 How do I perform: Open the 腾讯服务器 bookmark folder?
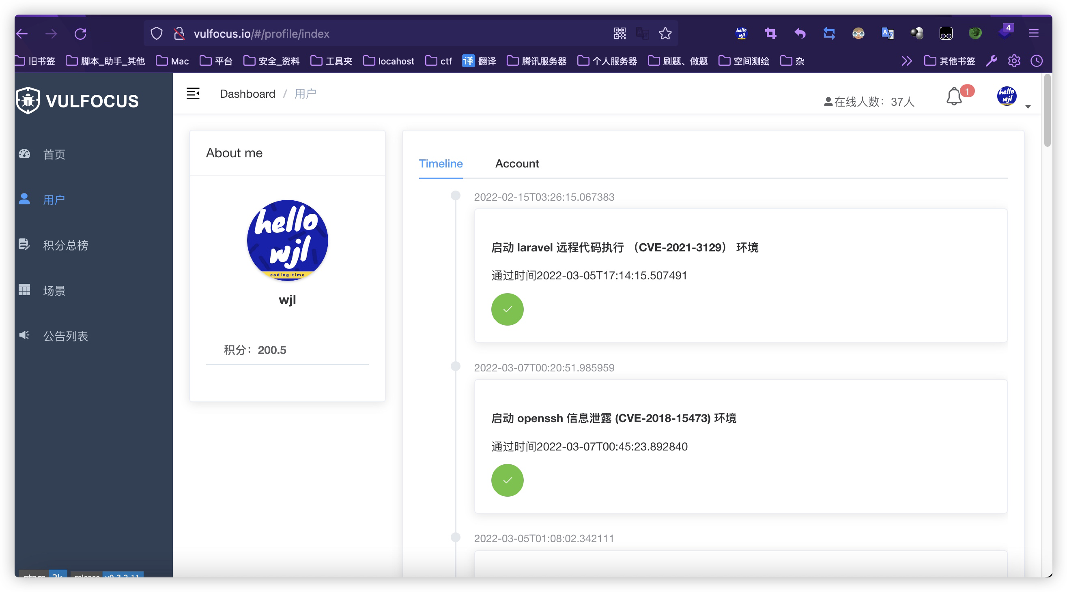[x=536, y=61]
